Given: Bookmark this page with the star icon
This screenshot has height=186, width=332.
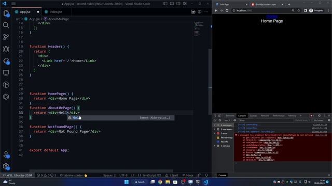Looking at the screenshot, I should (299, 10).
